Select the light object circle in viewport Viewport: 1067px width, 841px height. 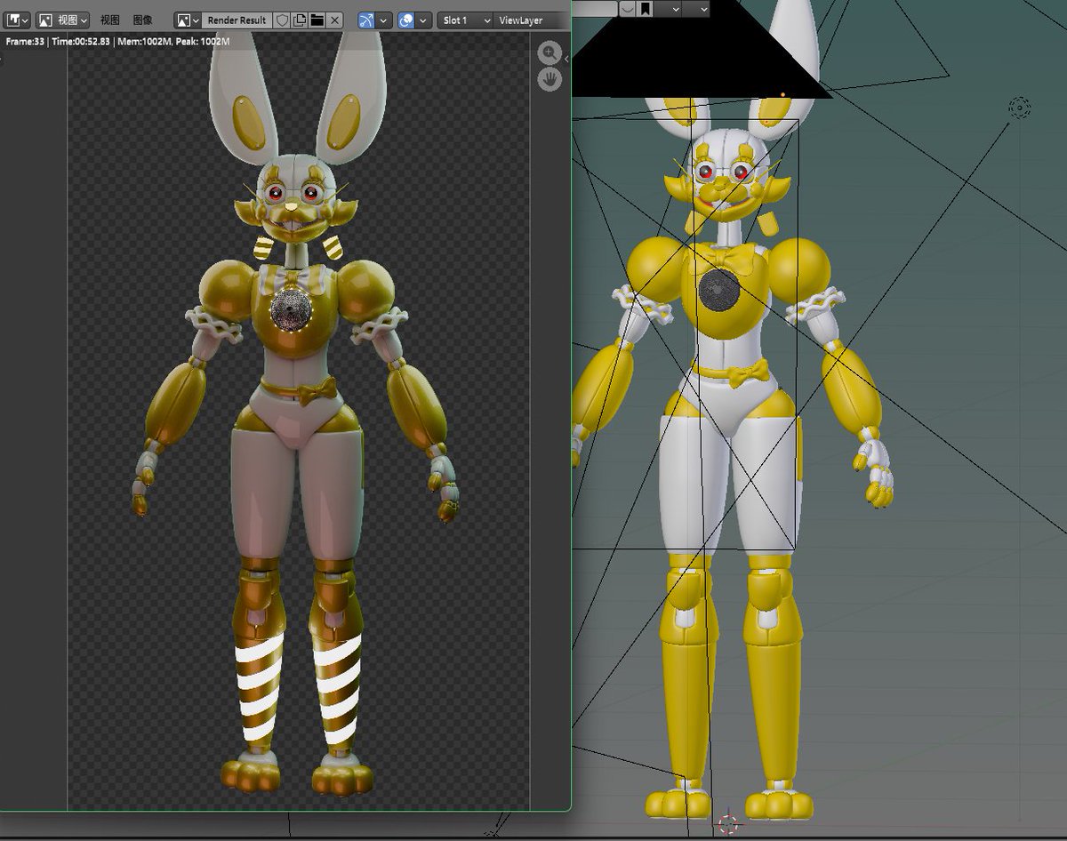click(x=1019, y=108)
